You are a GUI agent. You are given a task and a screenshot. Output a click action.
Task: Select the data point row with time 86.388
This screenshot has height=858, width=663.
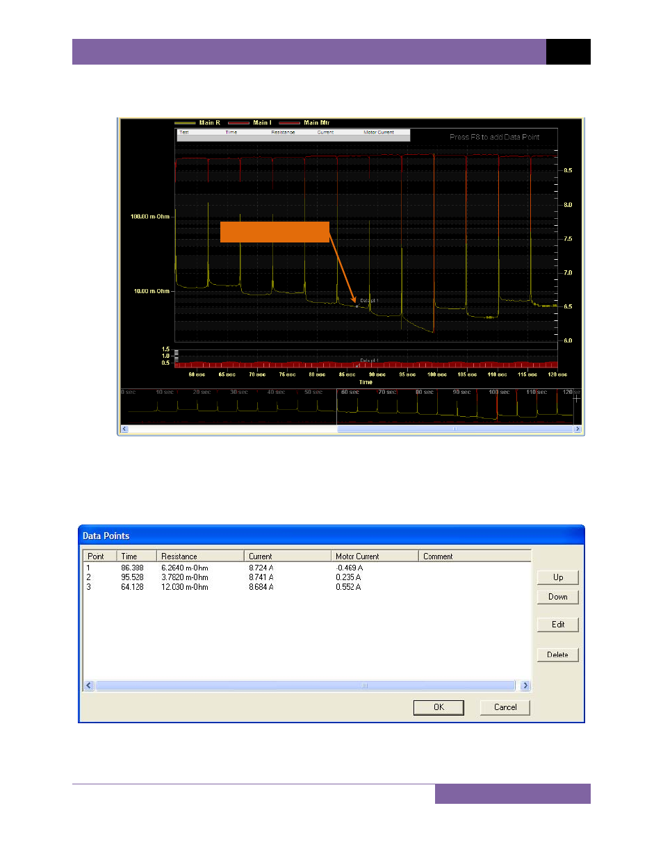tap(306, 568)
